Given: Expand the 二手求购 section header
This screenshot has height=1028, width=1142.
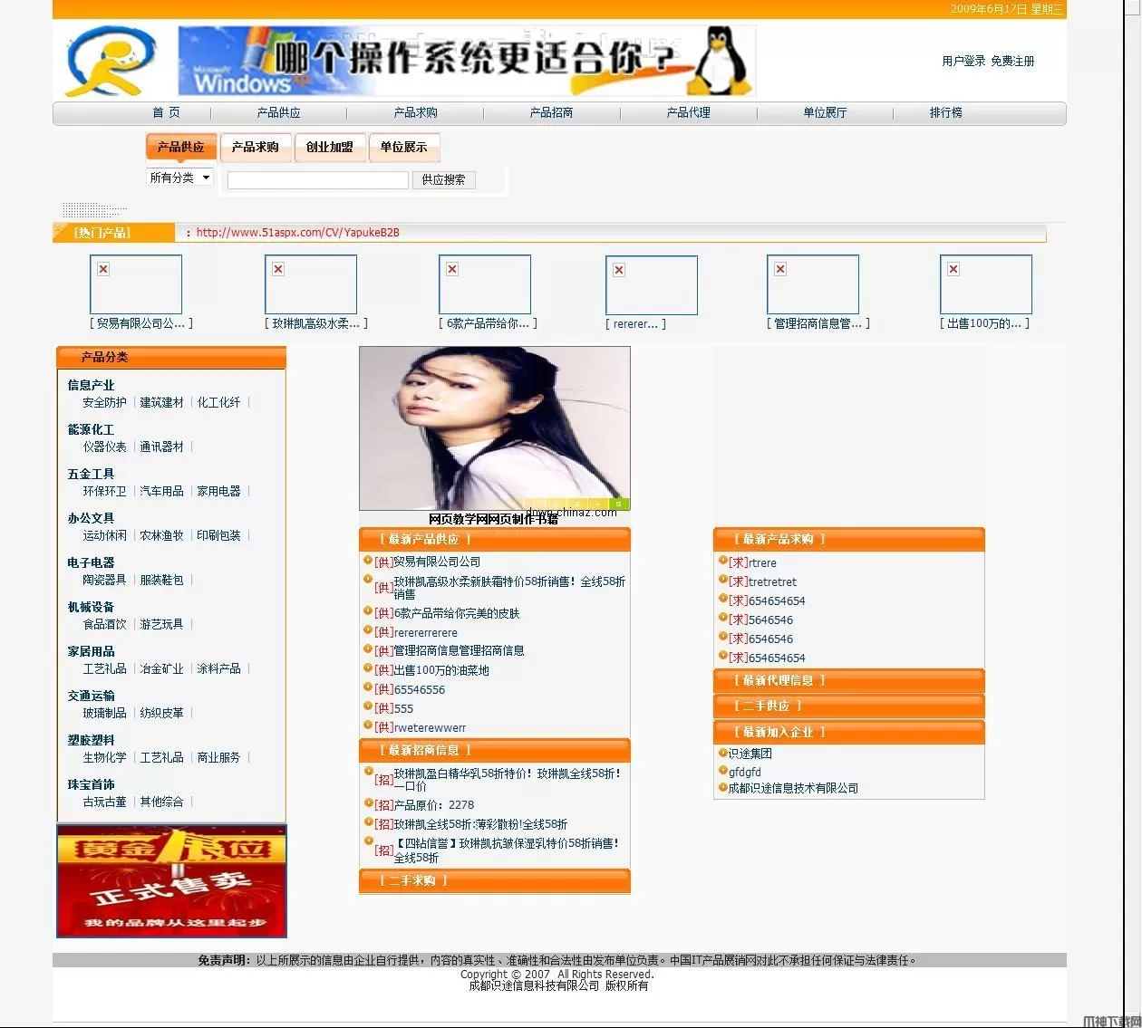Looking at the screenshot, I should coord(495,880).
